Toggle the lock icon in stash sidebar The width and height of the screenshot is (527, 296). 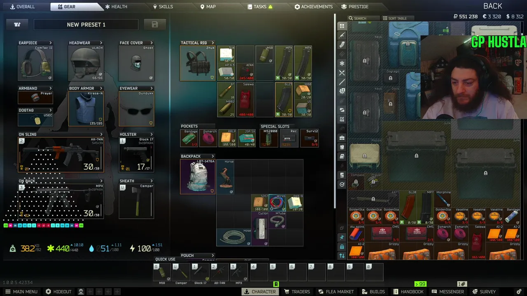pos(342,247)
